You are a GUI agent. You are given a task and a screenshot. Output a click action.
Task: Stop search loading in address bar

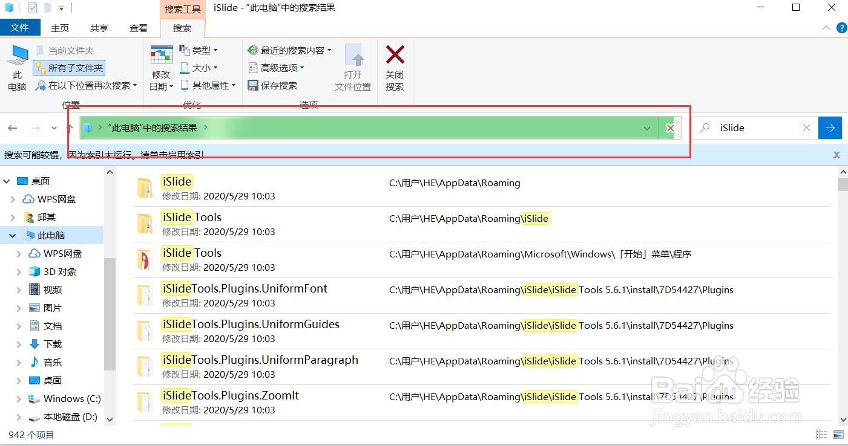670,128
